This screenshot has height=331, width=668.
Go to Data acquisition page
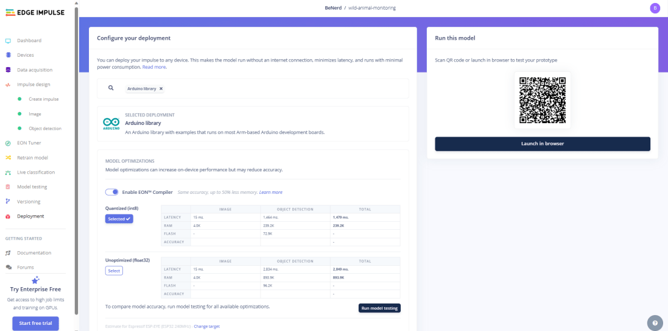[x=35, y=70]
